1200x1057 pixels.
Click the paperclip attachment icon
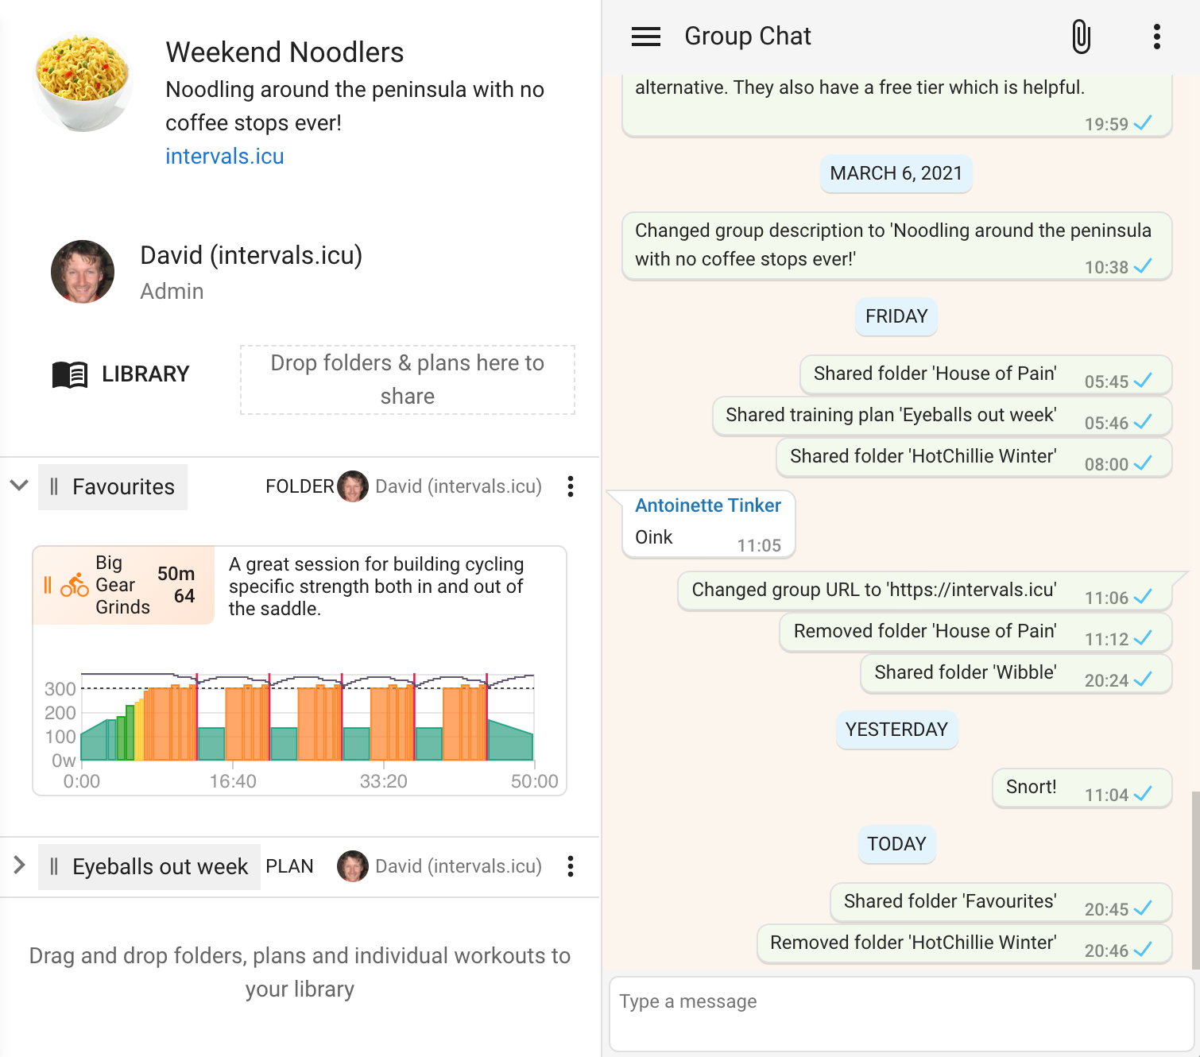click(x=1082, y=36)
